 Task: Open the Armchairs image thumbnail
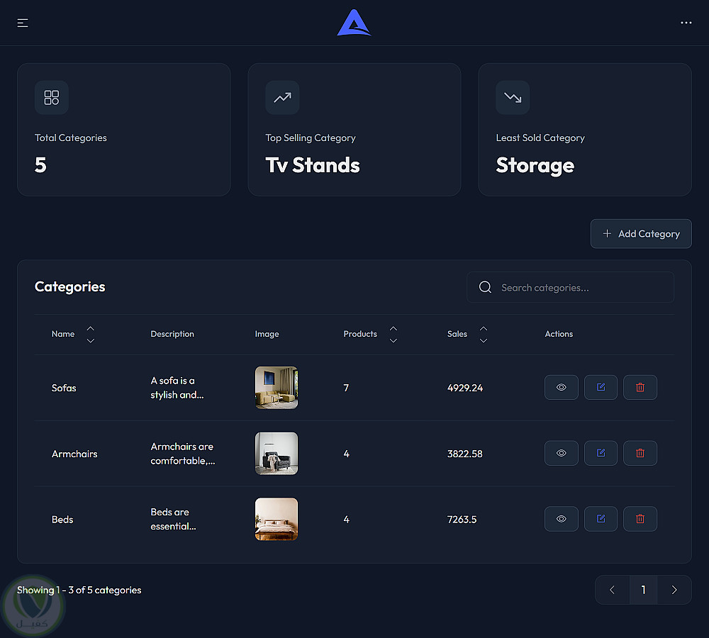[x=277, y=454]
